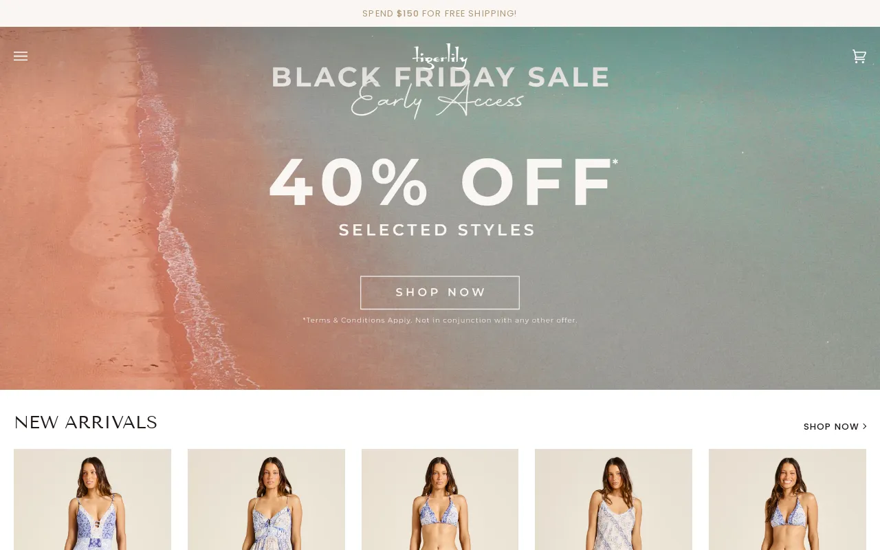This screenshot has width=880, height=550.
Task: Select the middle New Arrivals bikini product thumbnail
Action: 440,500
